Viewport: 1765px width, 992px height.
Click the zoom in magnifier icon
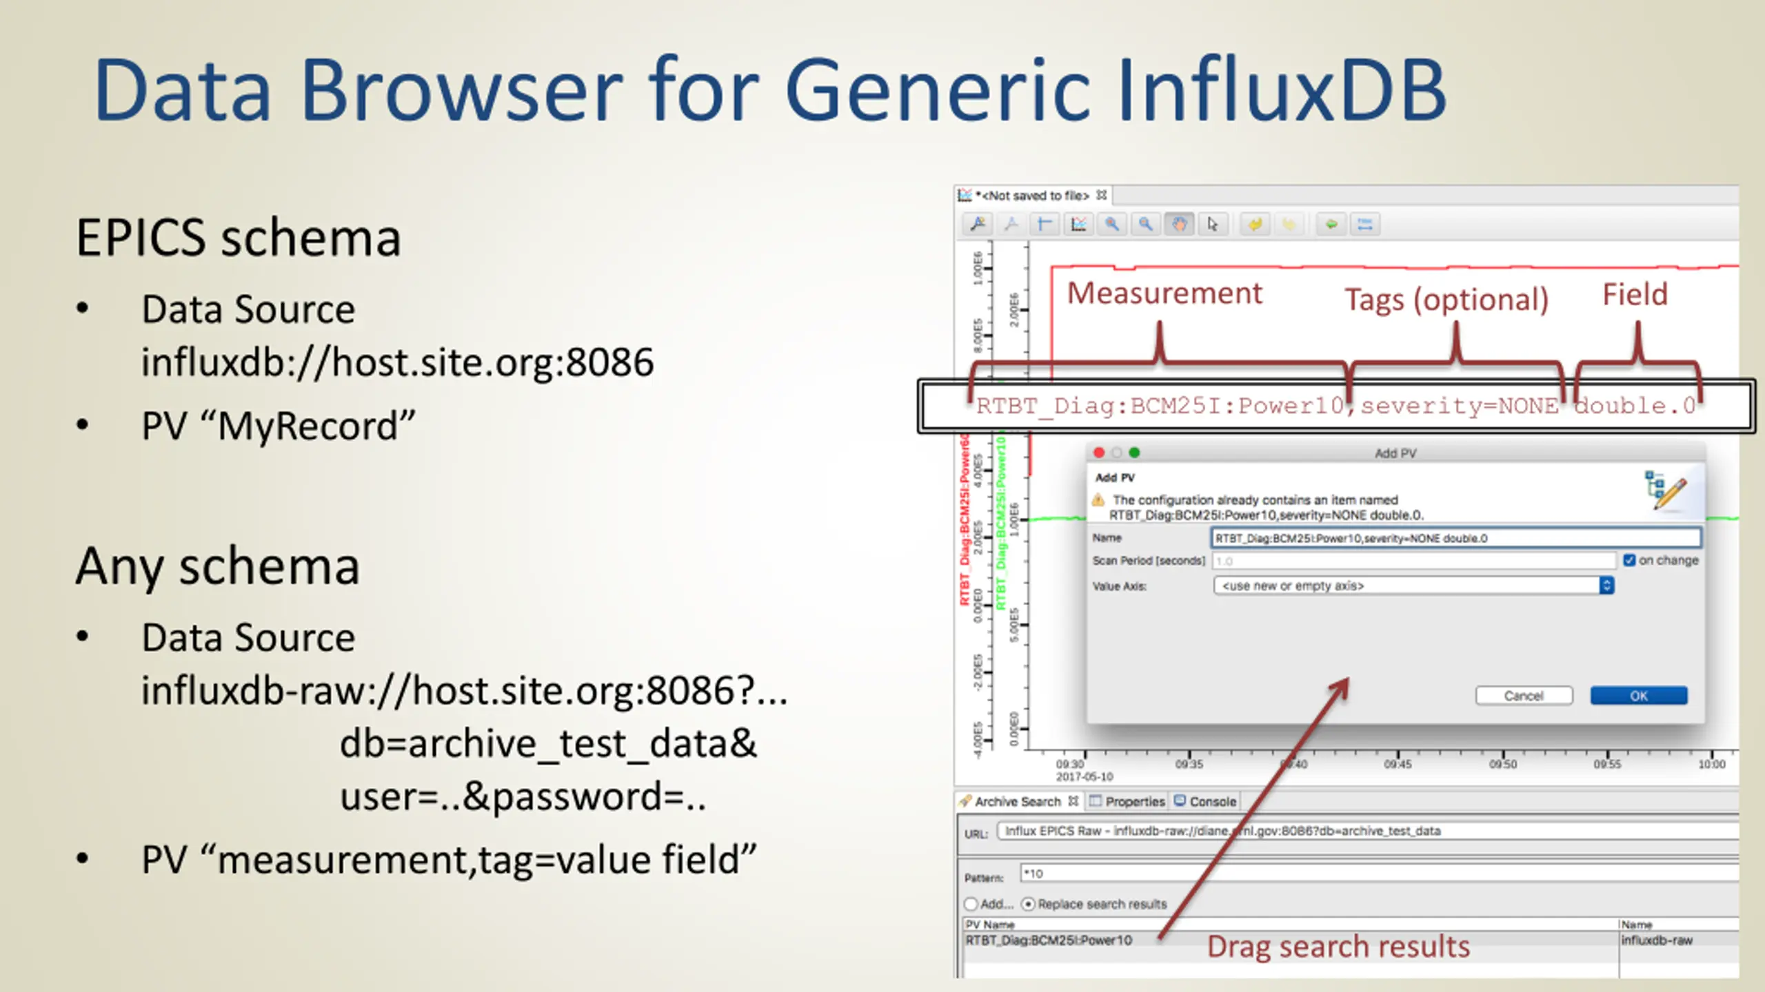pyautogui.click(x=1112, y=225)
